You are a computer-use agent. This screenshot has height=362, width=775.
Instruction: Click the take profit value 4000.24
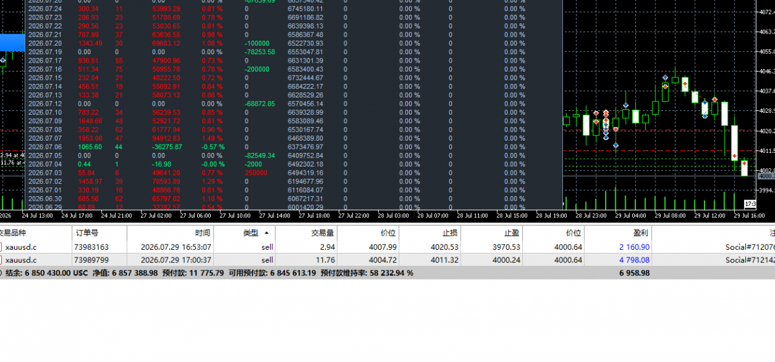click(x=507, y=260)
